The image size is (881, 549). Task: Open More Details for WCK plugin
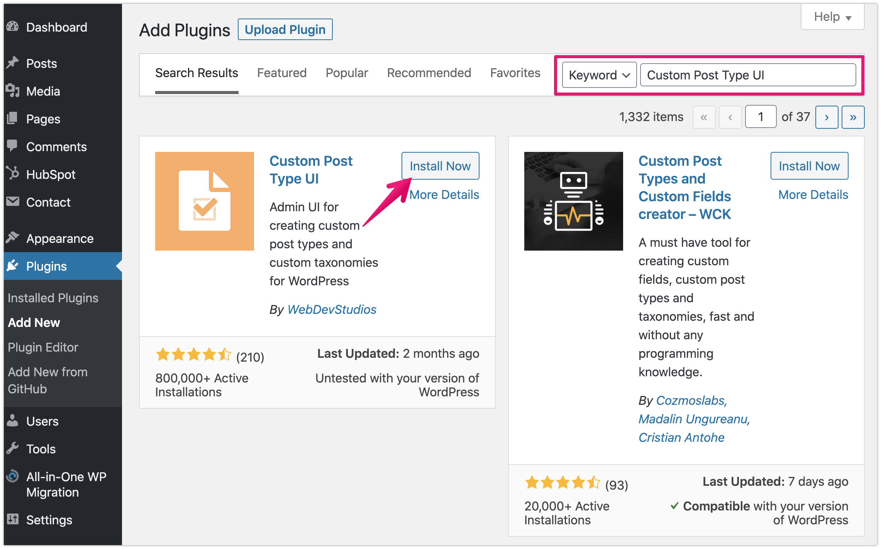813,195
